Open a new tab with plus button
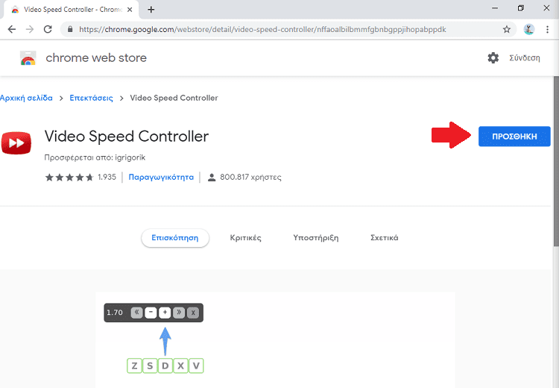The image size is (559, 388). (151, 10)
